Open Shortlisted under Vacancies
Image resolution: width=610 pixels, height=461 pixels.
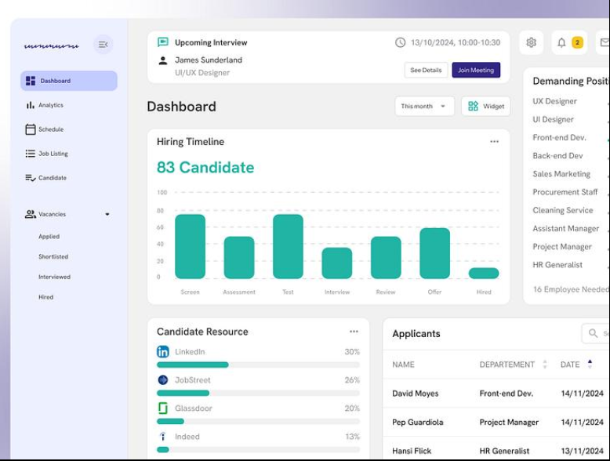tap(53, 256)
